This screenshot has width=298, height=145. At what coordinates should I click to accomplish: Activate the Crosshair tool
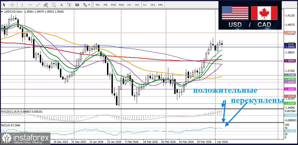[12, 5]
